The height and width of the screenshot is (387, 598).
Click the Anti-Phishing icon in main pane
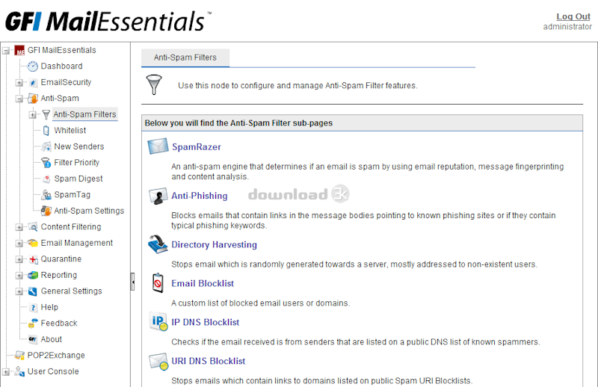tap(158, 196)
